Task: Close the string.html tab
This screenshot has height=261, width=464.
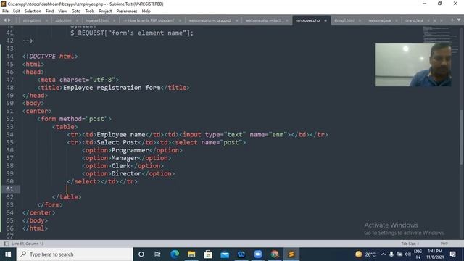Action: click(x=46, y=20)
